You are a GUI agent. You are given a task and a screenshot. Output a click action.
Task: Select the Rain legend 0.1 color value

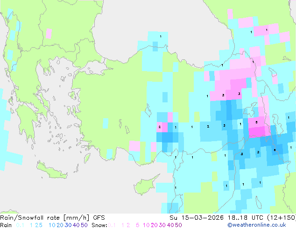(20, 225)
